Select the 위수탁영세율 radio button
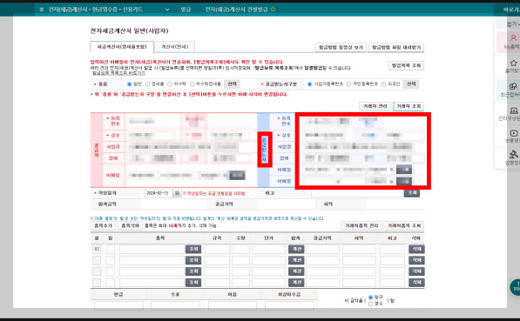 [192, 84]
